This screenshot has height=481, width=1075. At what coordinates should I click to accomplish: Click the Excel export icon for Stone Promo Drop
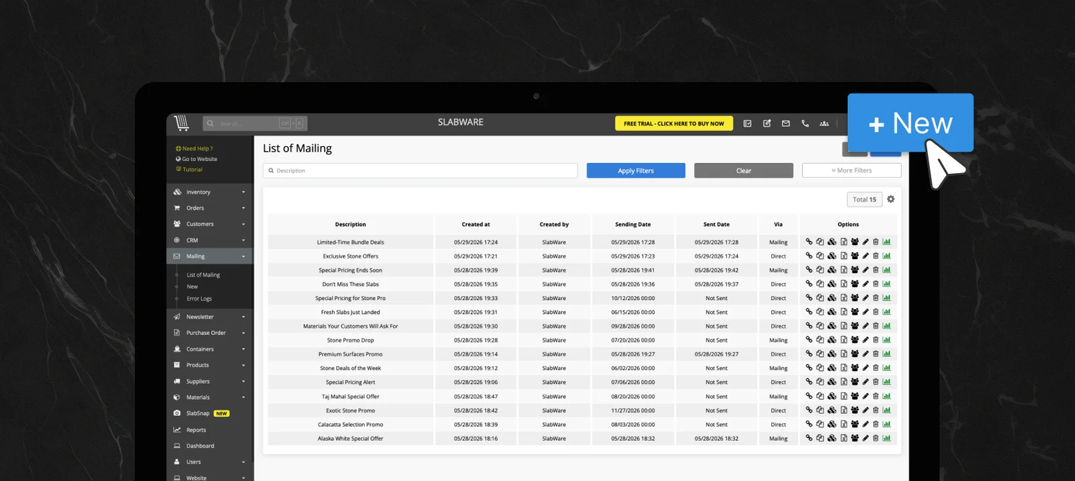point(844,340)
